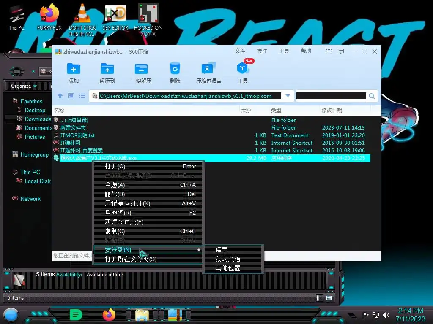This screenshot has height=324, width=433.
Task: Send to 桌面 in submenu
Action: click(233, 250)
